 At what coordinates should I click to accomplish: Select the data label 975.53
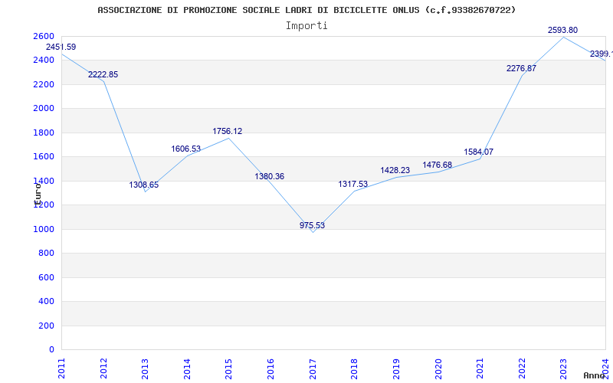312,225
